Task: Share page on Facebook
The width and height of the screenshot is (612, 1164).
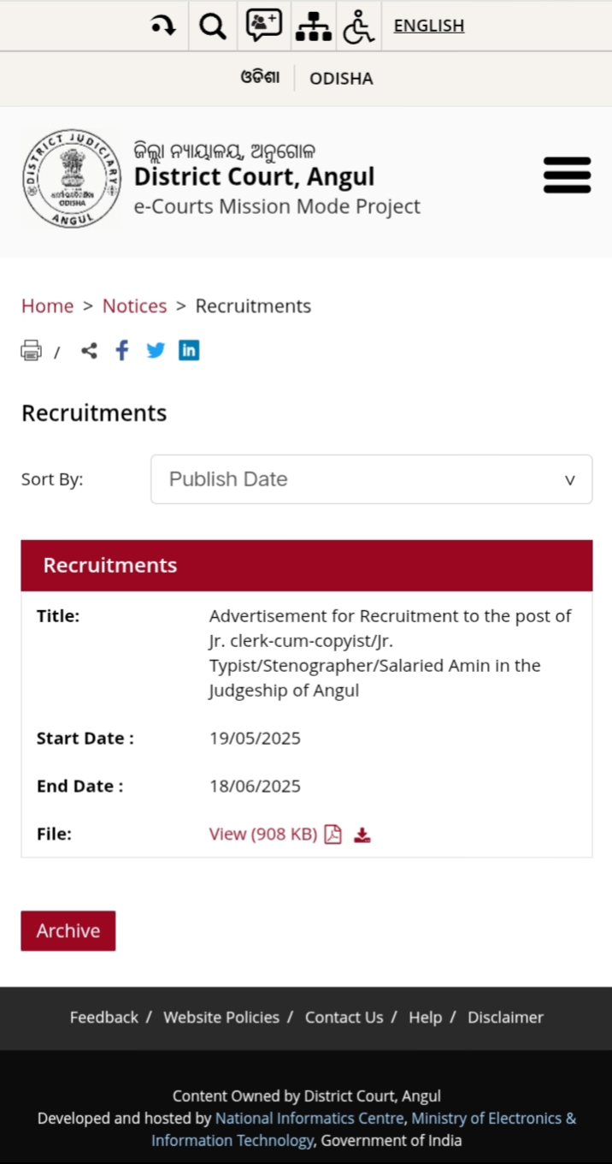Action: pyautogui.click(x=122, y=350)
